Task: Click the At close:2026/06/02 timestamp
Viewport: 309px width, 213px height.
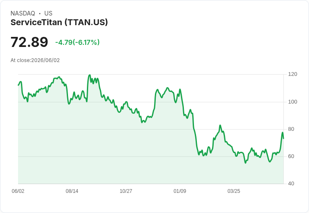Action: [35, 60]
